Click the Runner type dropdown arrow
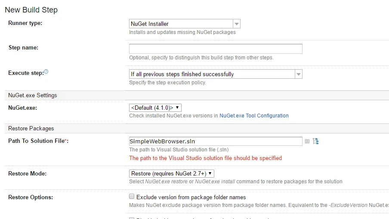This screenshot has height=219, width=389. (x=236, y=24)
